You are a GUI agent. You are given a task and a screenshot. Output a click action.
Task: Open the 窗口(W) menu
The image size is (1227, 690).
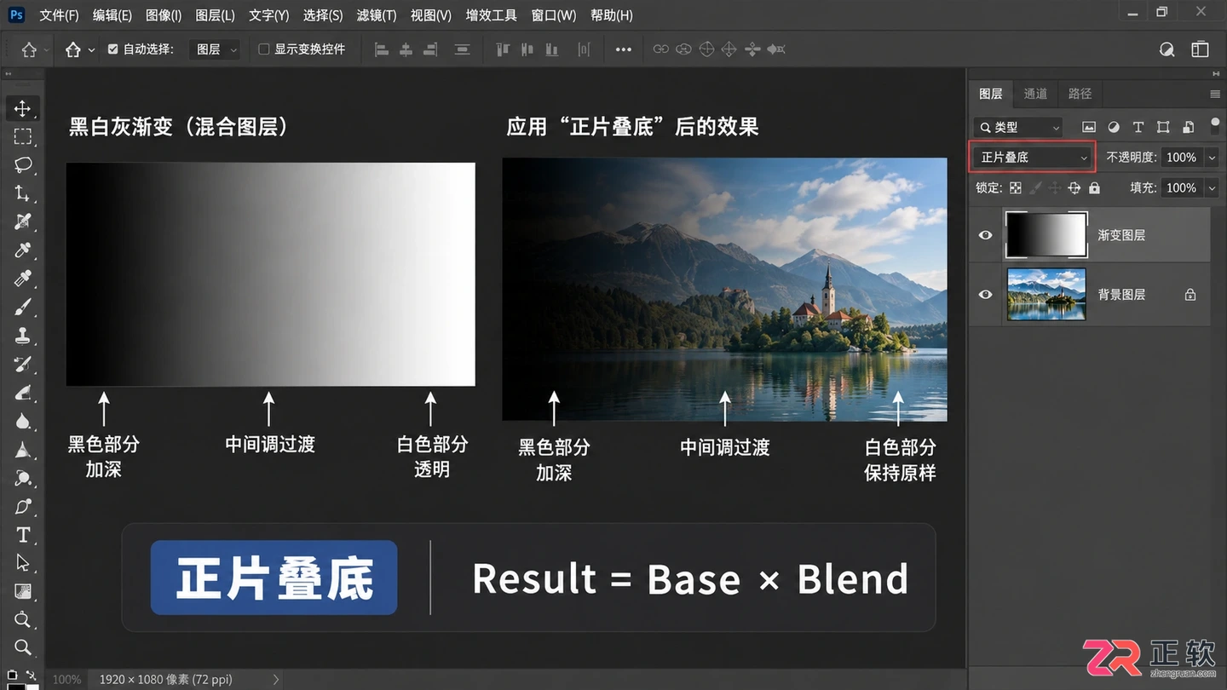point(554,15)
